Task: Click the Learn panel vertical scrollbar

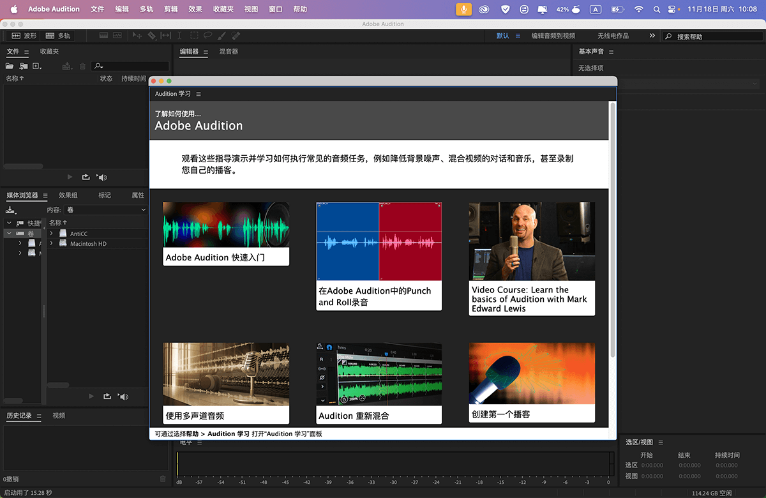Action: coord(613,230)
